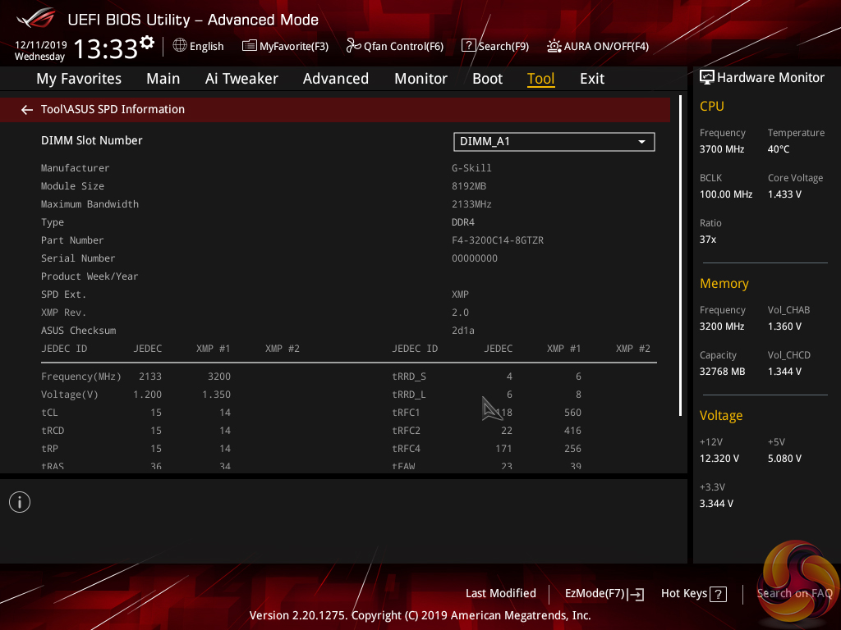
Task: Click Frequency(MHz) row label
Action: [x=81, y=377]
